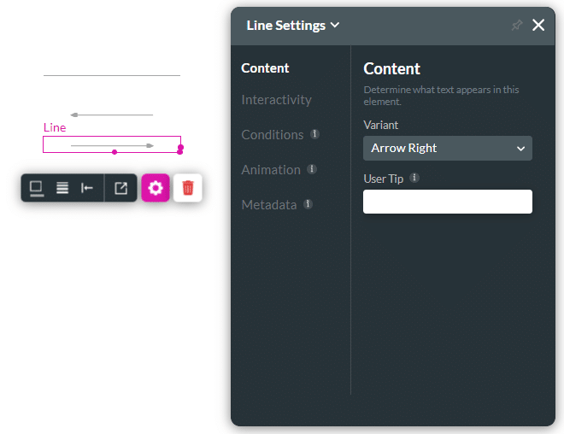Click the info icon beside Metadata
564x434 pixels.
[x=308, y=204]
